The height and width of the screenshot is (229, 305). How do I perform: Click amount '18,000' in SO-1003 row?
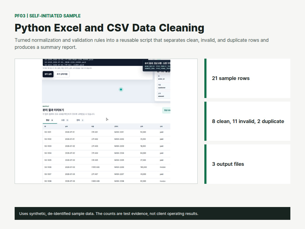click(143, 146)
